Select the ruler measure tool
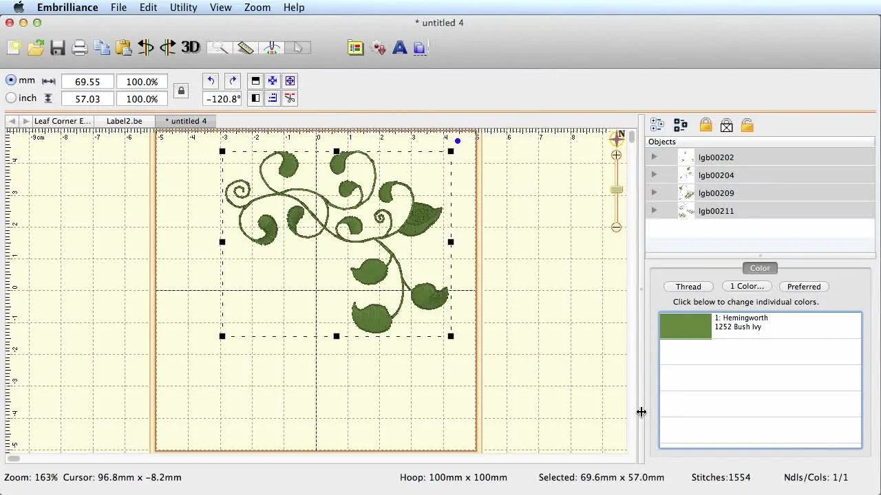This screenshot has height=495, width=881. click(246, 47)
